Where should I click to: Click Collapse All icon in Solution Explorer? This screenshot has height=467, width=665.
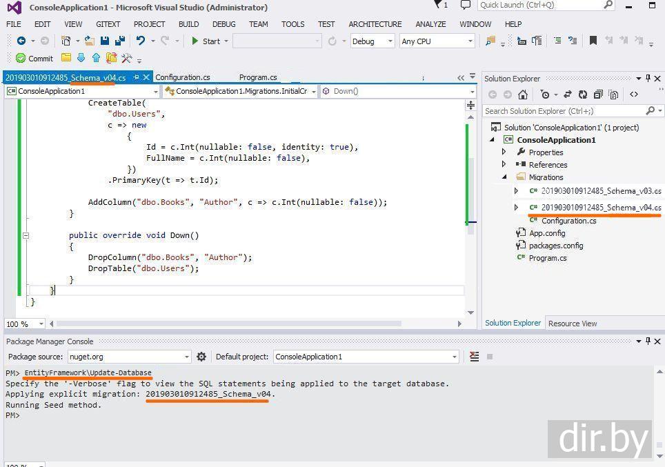click(599, 95)
